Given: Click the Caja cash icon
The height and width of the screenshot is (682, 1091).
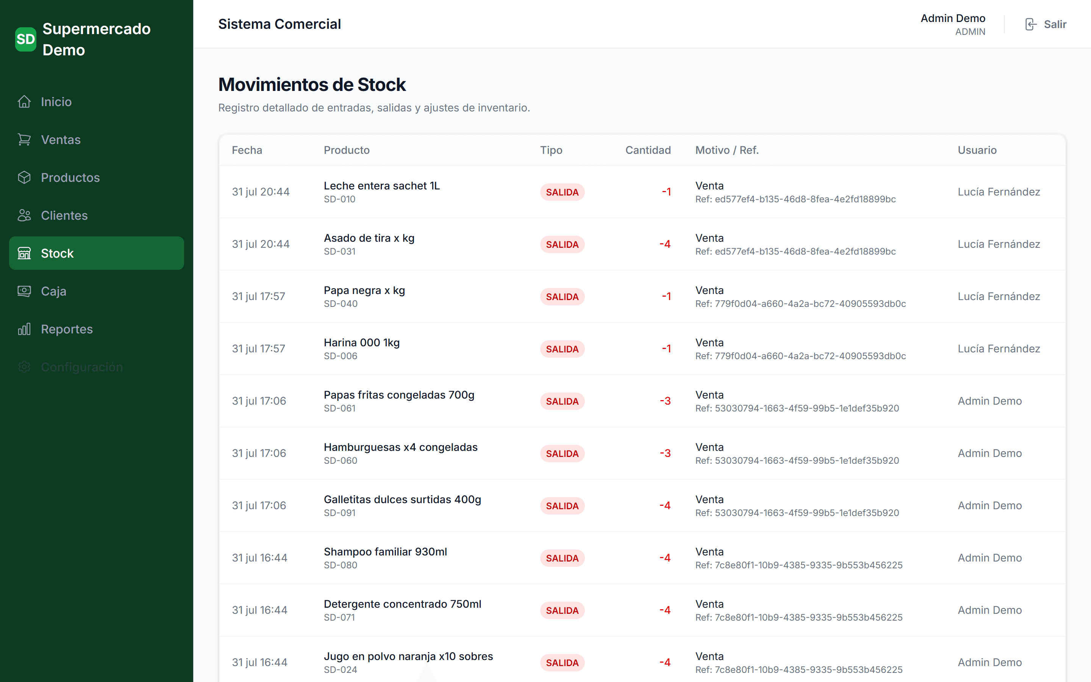Looking at the screenshot, I should click(x=24, y=291).
